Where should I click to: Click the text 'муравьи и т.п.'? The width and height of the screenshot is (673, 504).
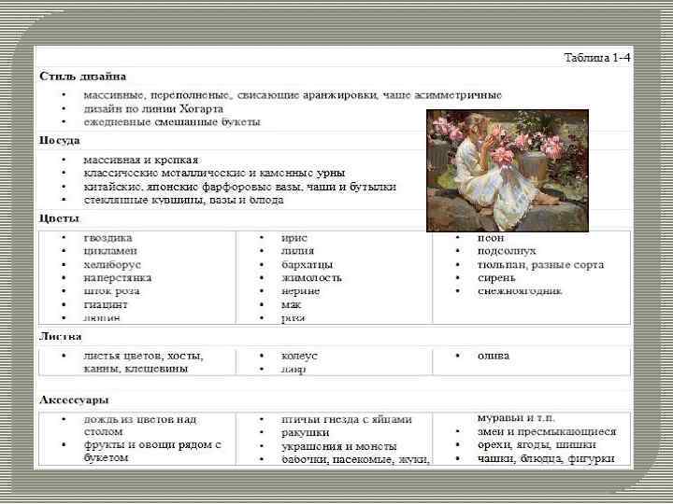click(516, 417)
